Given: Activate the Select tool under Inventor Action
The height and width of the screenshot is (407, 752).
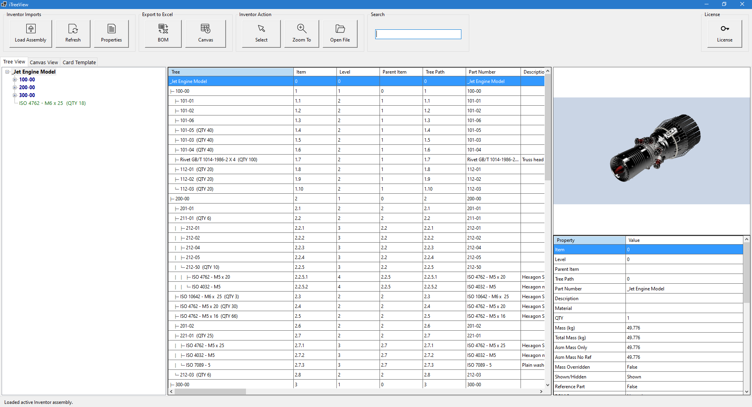Looking at the screenshot, I should pyautogui.click(x=261, y=33).
